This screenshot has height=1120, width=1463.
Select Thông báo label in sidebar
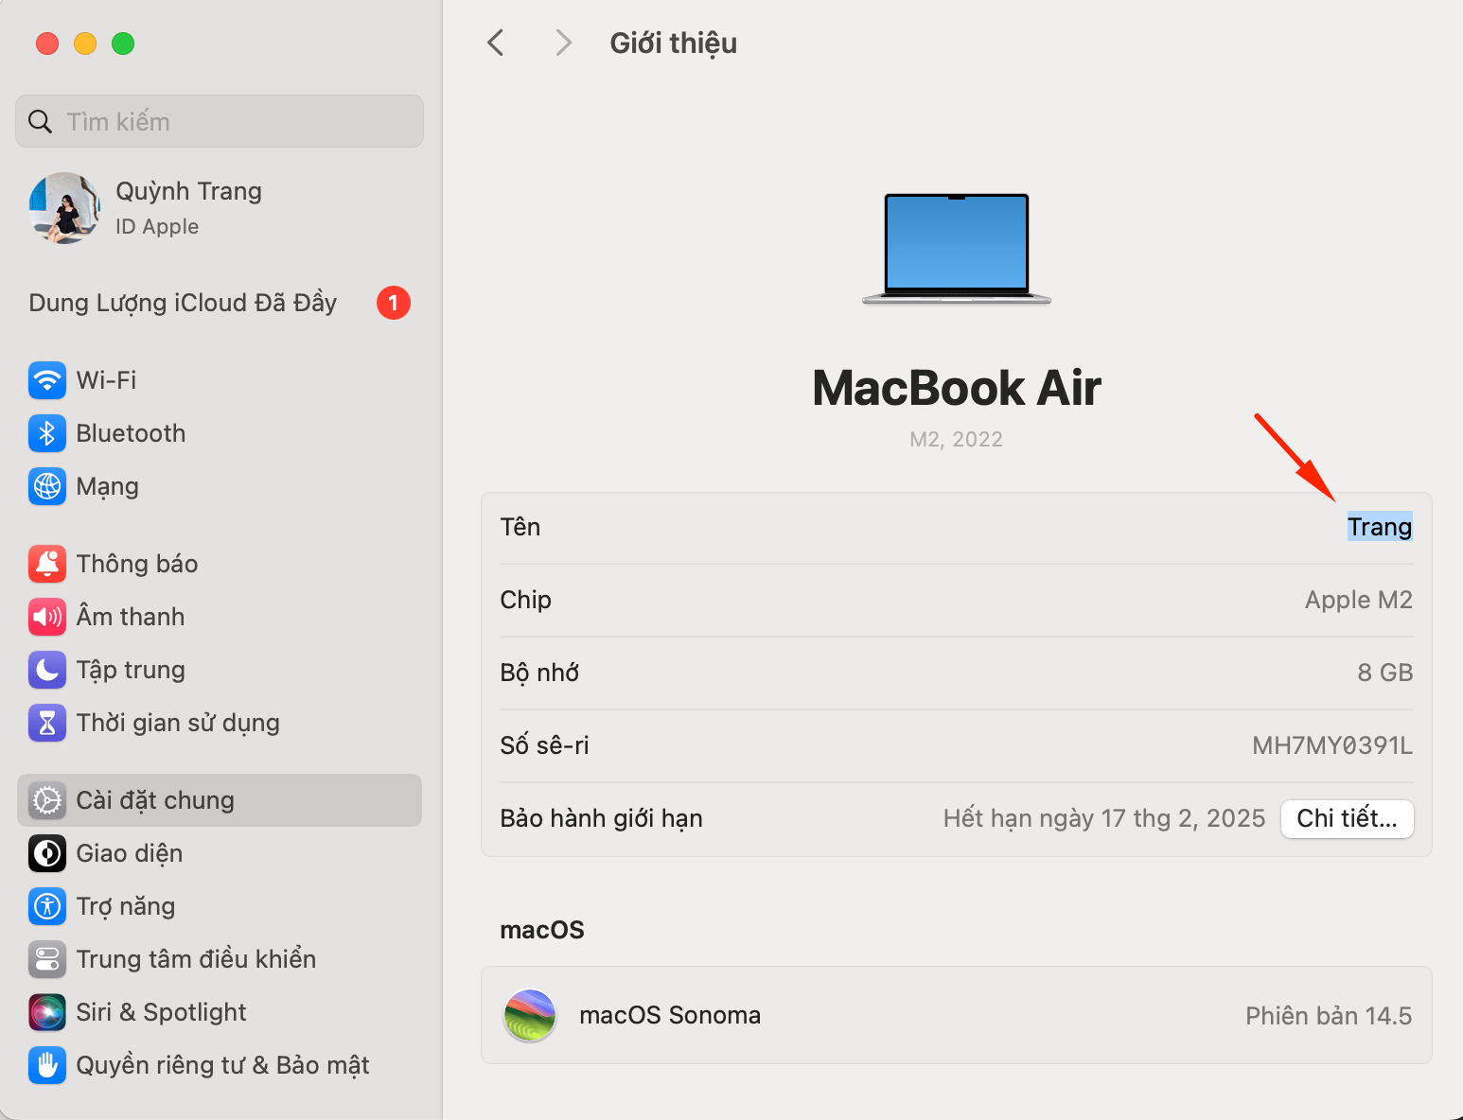click(137, 564)
